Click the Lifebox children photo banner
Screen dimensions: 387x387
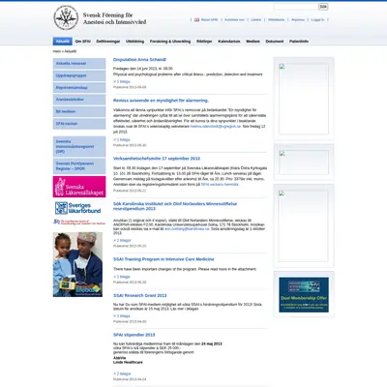tap(77, 264)
